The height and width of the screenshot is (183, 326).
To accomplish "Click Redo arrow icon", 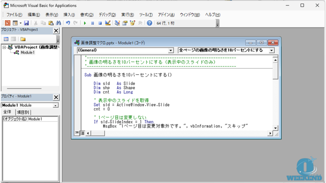I will pos(75,23).
